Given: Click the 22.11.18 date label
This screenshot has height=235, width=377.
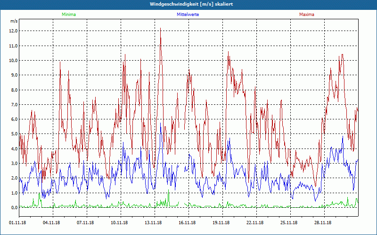Looking at the screenshot, I should [255, 222].
